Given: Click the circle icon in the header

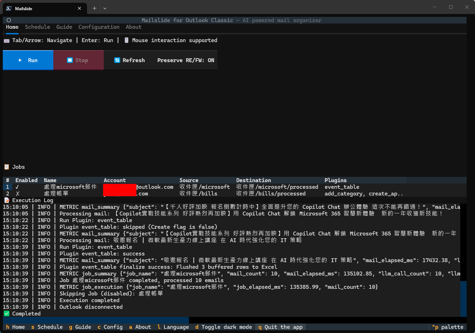Looking at the screenshot, I should (x=9, y=20).
